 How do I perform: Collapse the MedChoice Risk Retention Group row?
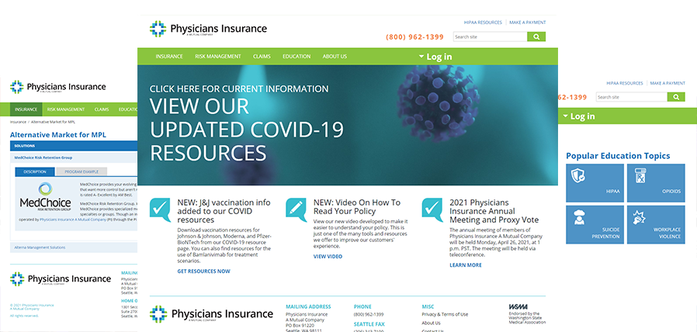(x=74, y=157)
